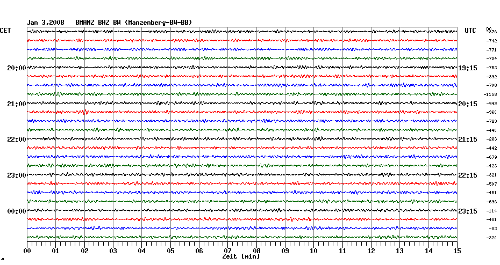This screenshot has height=265, width=500.
Task: Click the 21:15 UTC time label
Action: [x=468, y=139]
